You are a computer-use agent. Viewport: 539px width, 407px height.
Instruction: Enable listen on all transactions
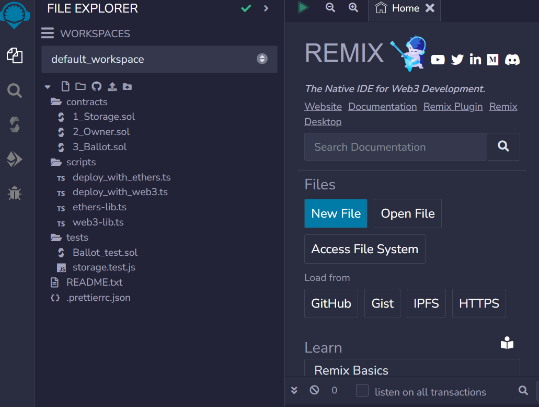[x=361, y=391]
